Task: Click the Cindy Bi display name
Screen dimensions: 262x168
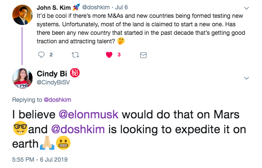Action: coord(52,74)
